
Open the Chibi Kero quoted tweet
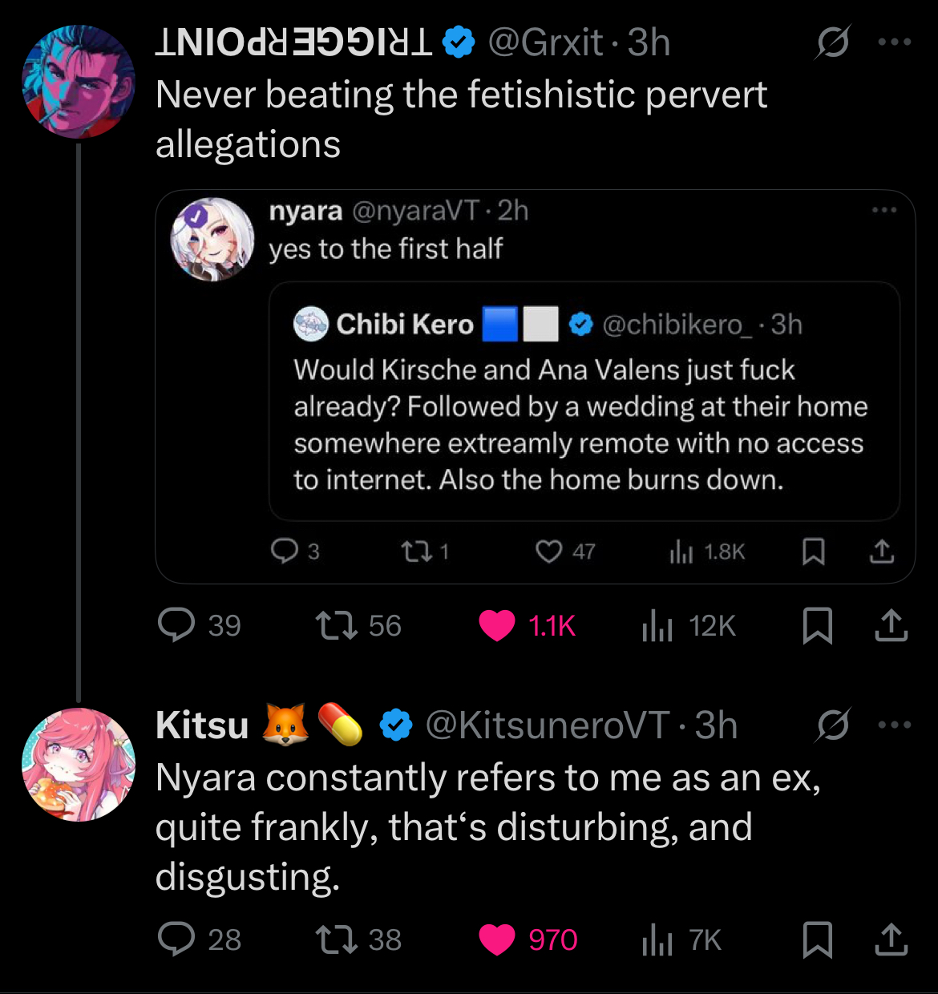[x=584, y=425]
